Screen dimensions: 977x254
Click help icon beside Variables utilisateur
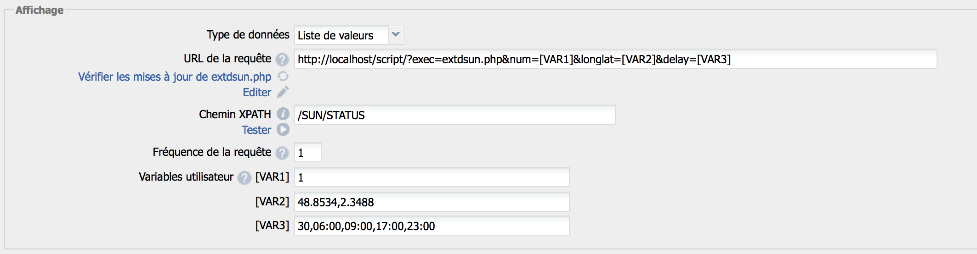point(244,177)
